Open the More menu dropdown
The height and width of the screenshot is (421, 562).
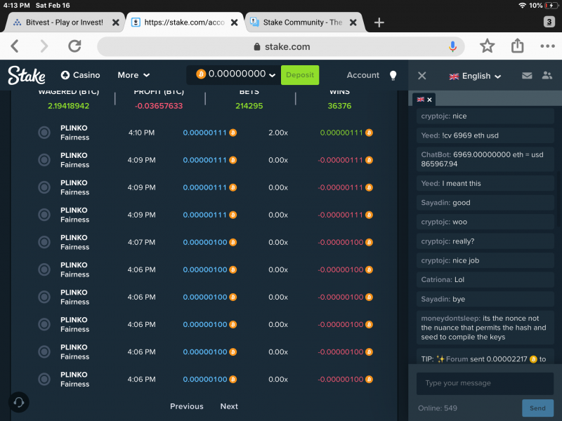(133, 75)
